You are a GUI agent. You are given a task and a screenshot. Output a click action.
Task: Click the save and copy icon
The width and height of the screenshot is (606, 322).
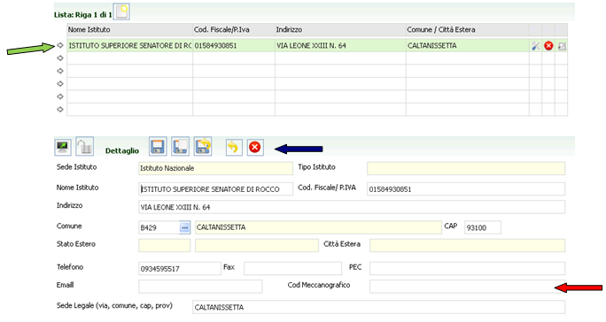[180, 147]
